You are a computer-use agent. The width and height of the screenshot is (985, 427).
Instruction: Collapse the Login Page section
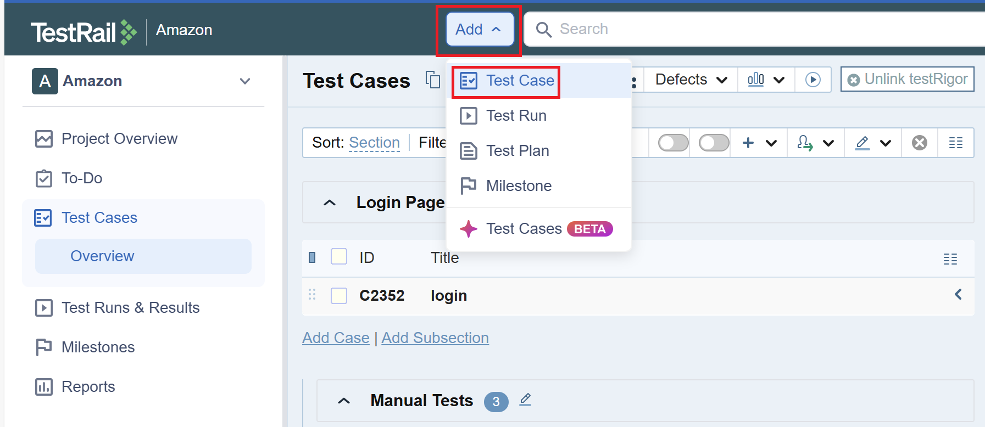click(x=330, y=203)
